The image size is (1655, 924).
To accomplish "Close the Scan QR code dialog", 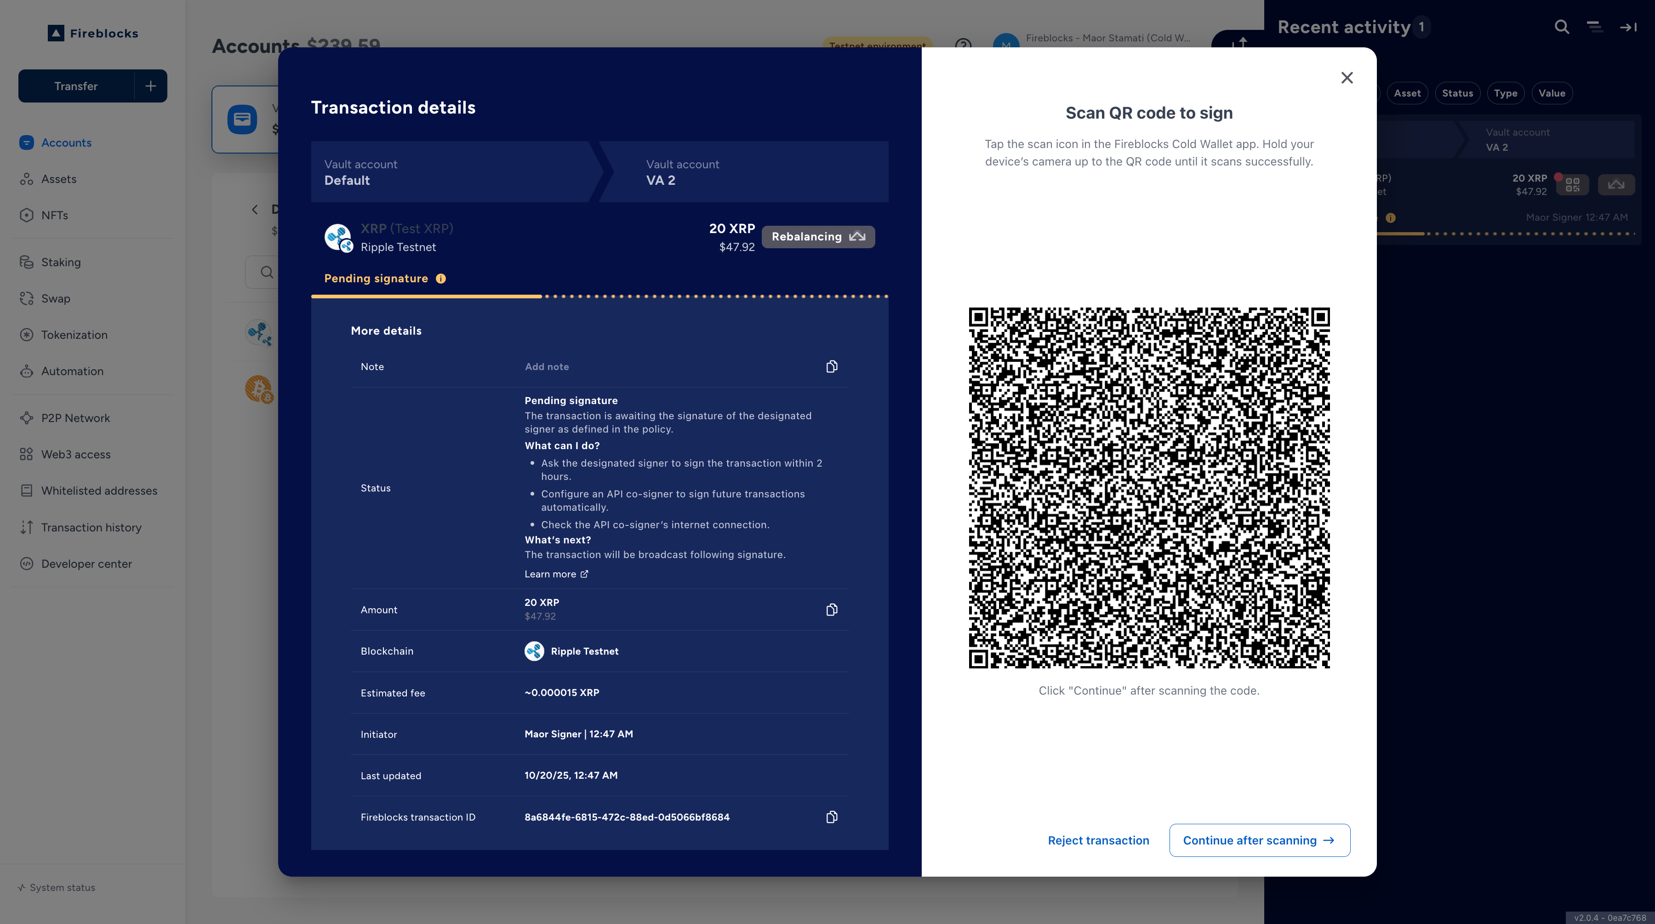I will (x=1347, y=78).
